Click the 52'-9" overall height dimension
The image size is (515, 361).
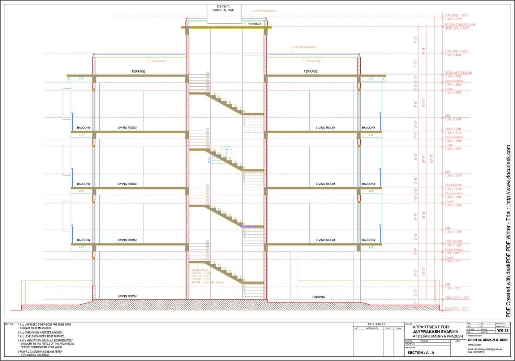click(x=432, y=158)
